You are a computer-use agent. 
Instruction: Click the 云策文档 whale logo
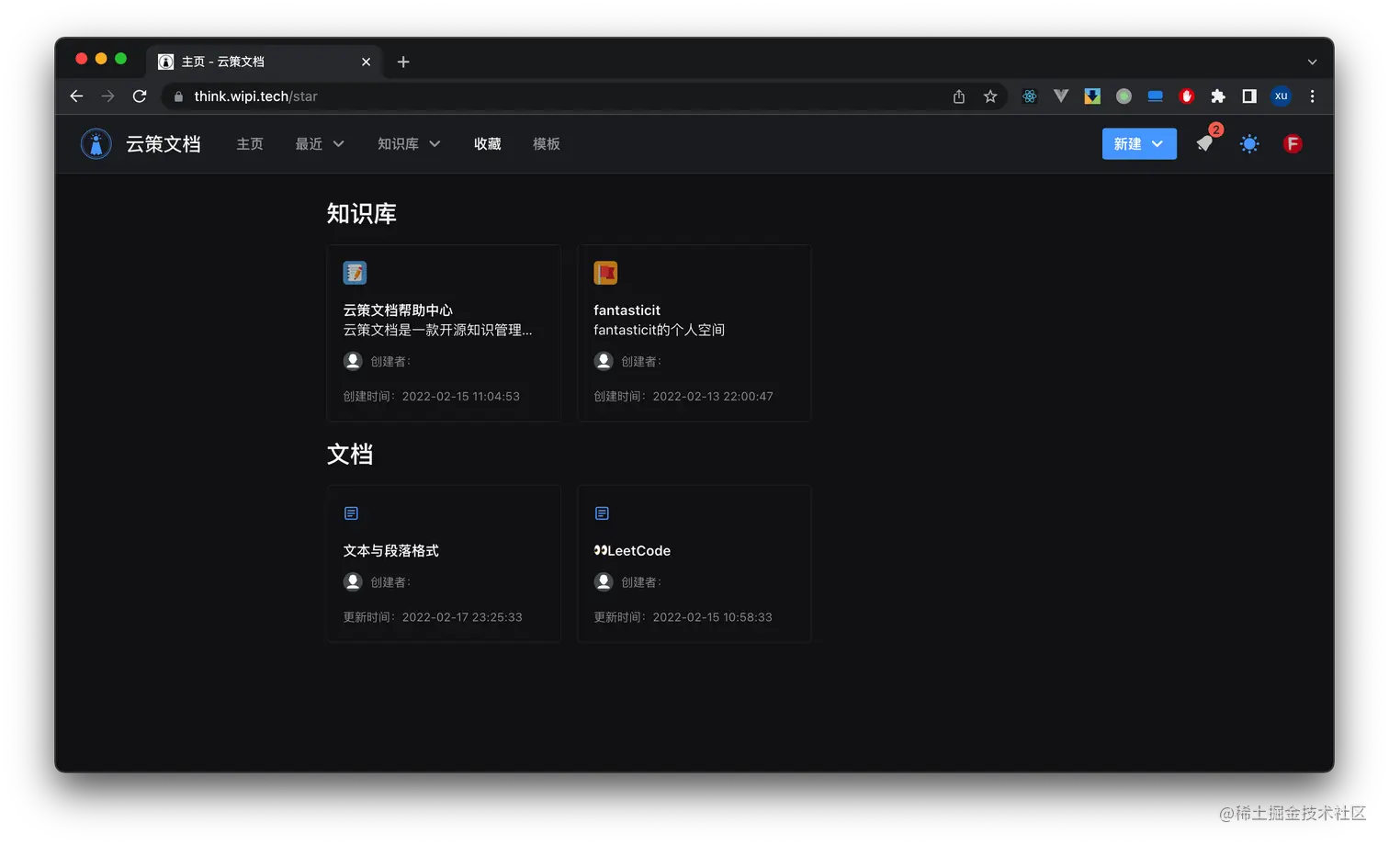(x=96, y=143)
